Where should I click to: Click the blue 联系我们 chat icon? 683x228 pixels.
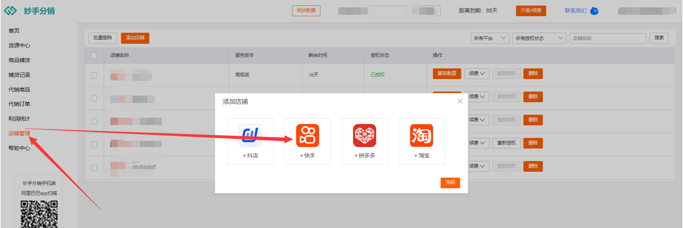(x=594, y=11)
